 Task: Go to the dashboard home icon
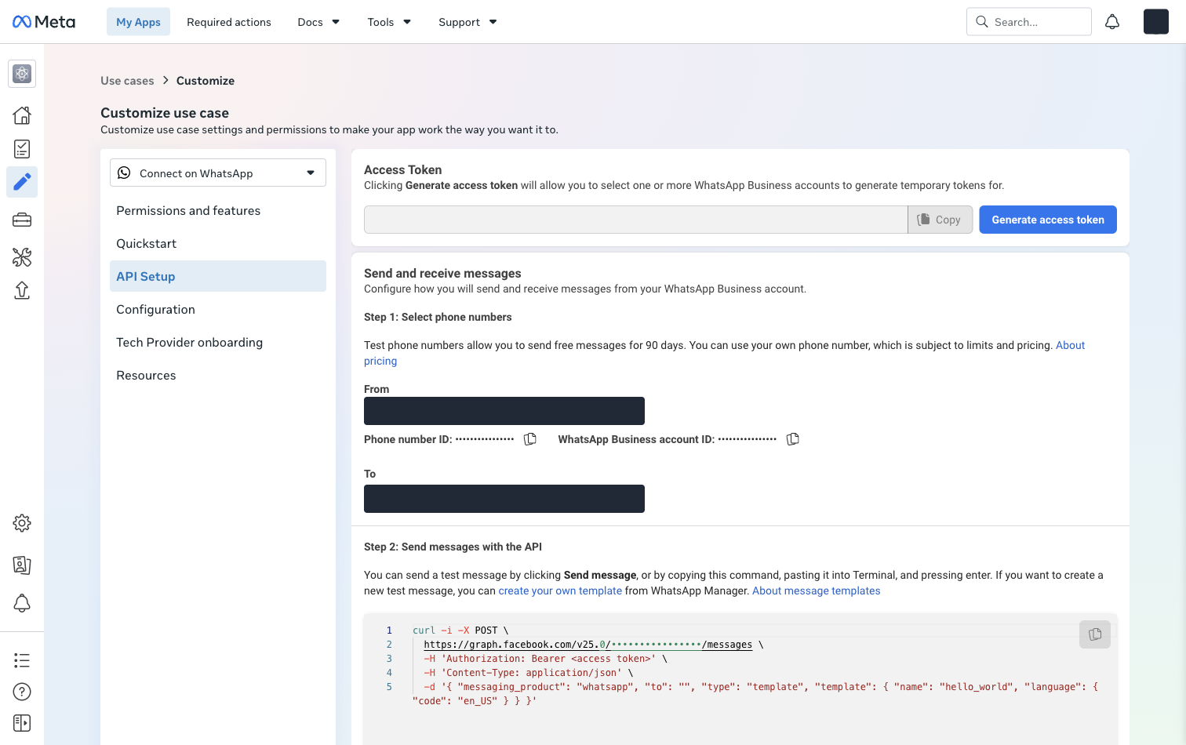tap(22, 115)
